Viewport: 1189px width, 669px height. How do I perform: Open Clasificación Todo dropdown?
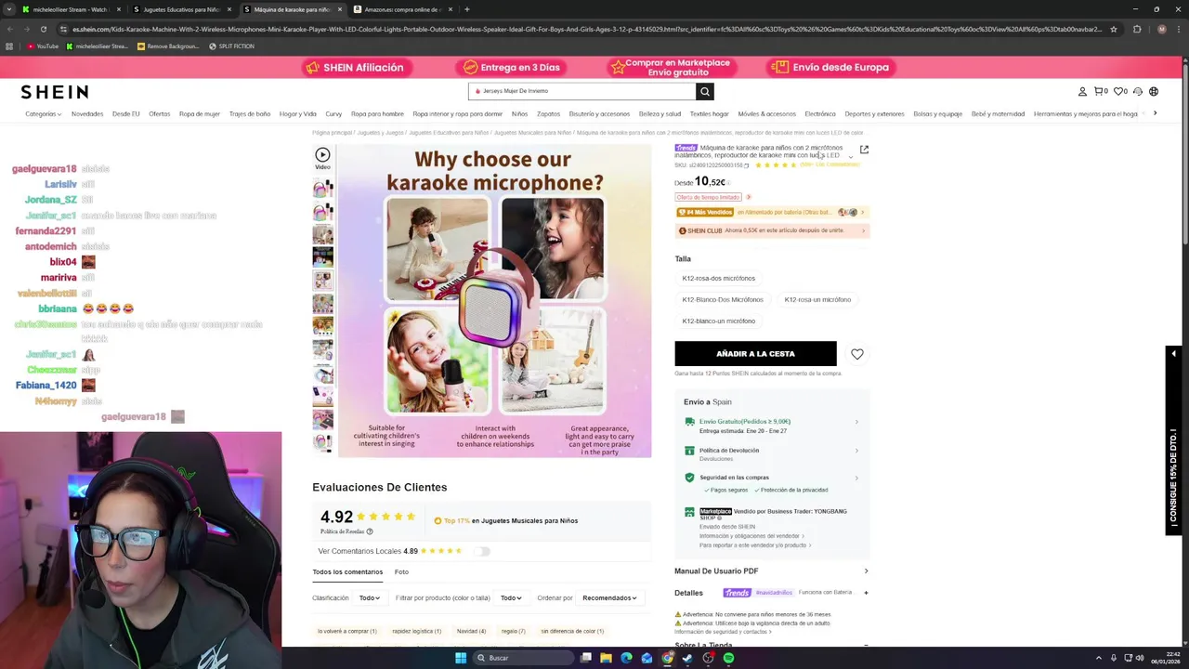(x=370, y=597)
